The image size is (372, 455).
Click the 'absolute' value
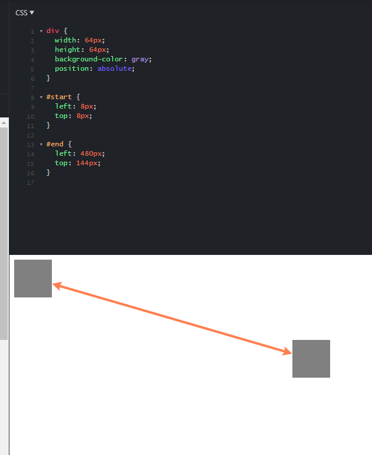pyautogui.click(x=114, y=68)
